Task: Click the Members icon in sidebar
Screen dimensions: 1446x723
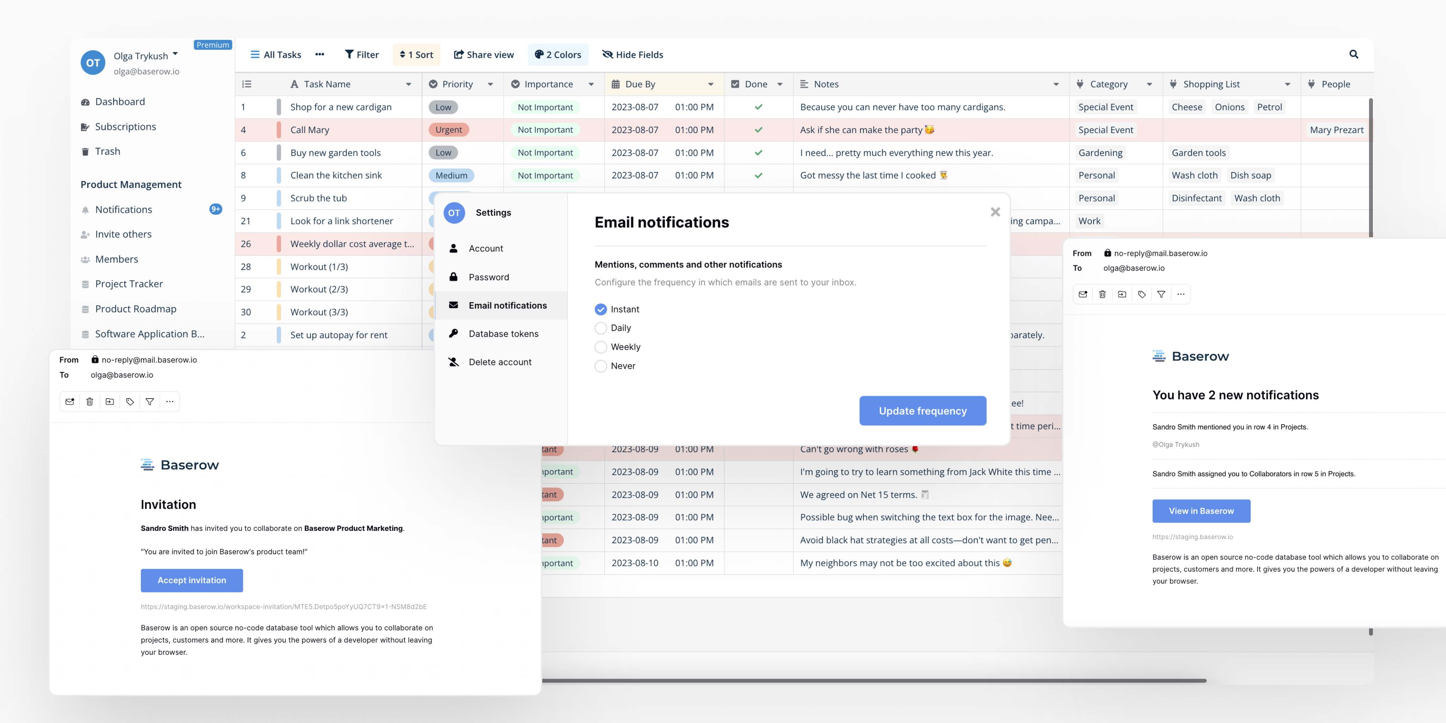Action: [x=85, y=259]
